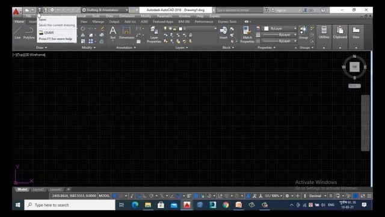Toggle Hardware Acceleration in status bar
This screenshot has width=385, height=217.
tap(356, 196)
